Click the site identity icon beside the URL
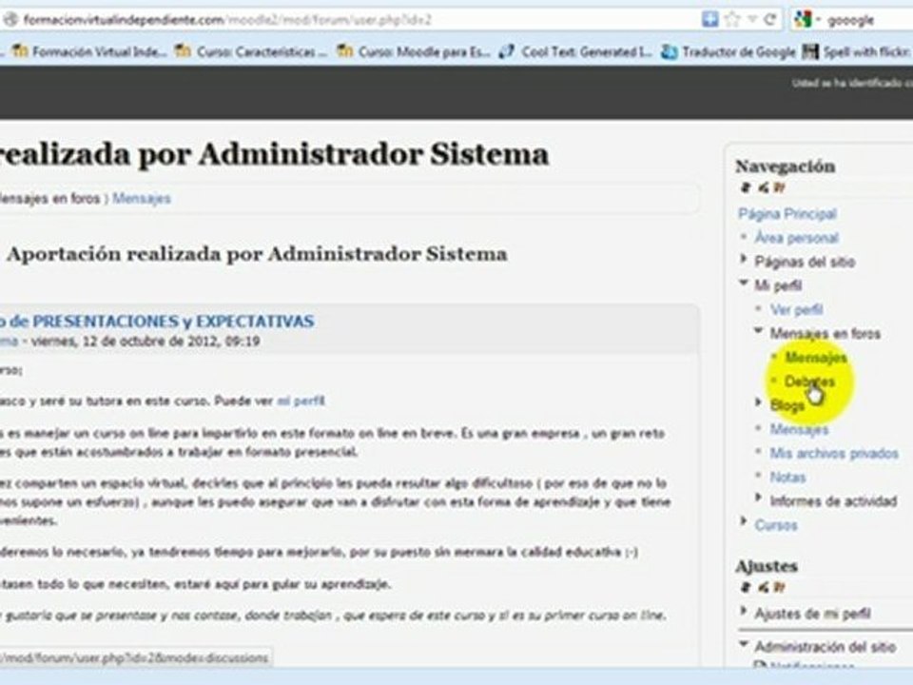913x685 pixels. 10,20
